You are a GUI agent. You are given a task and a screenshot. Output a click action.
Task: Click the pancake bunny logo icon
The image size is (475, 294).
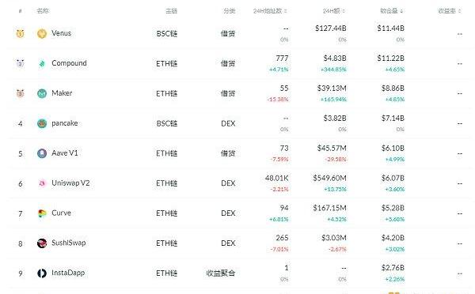tap(42, 123)
